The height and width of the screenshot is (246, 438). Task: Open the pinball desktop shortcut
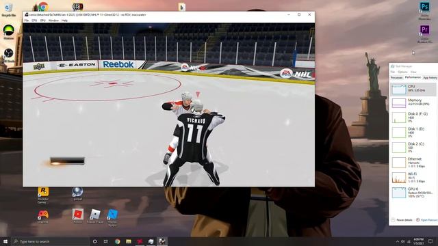tap(77, 193)
